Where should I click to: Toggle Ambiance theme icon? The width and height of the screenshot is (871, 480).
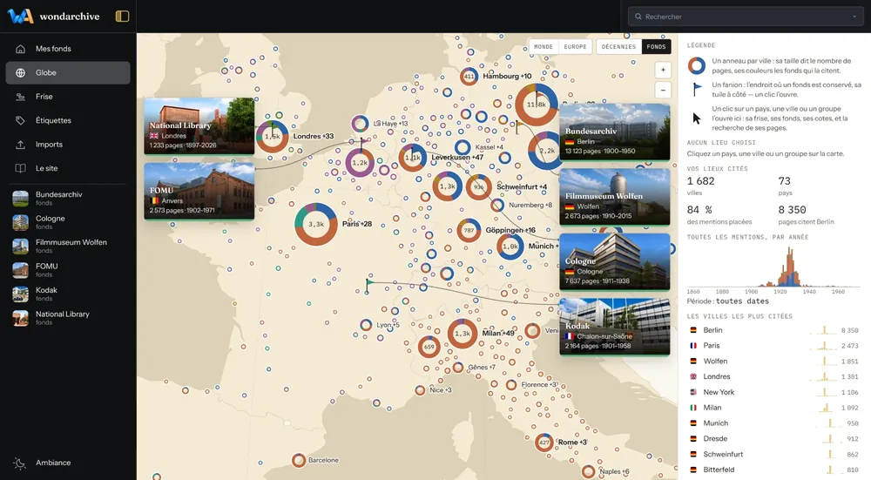coord(20,463)
